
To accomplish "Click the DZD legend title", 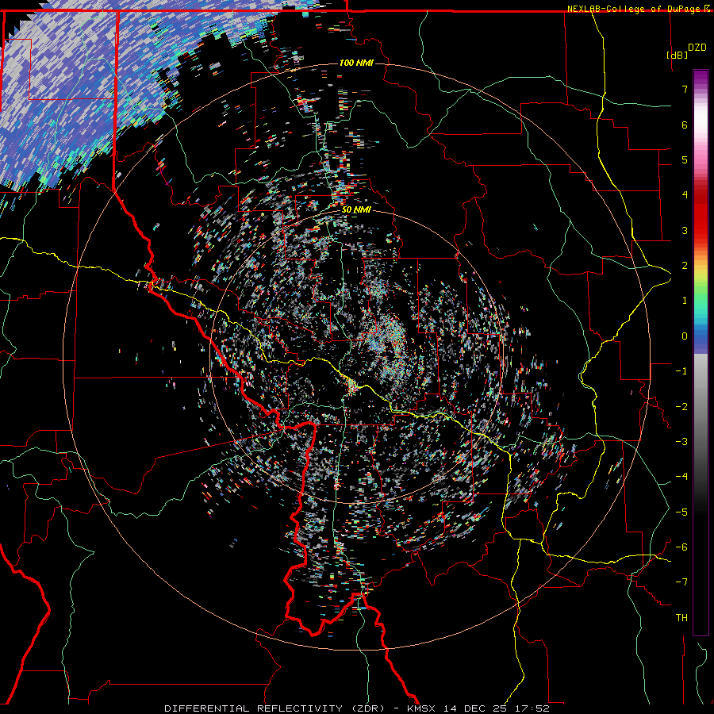I will click(697, 48).
